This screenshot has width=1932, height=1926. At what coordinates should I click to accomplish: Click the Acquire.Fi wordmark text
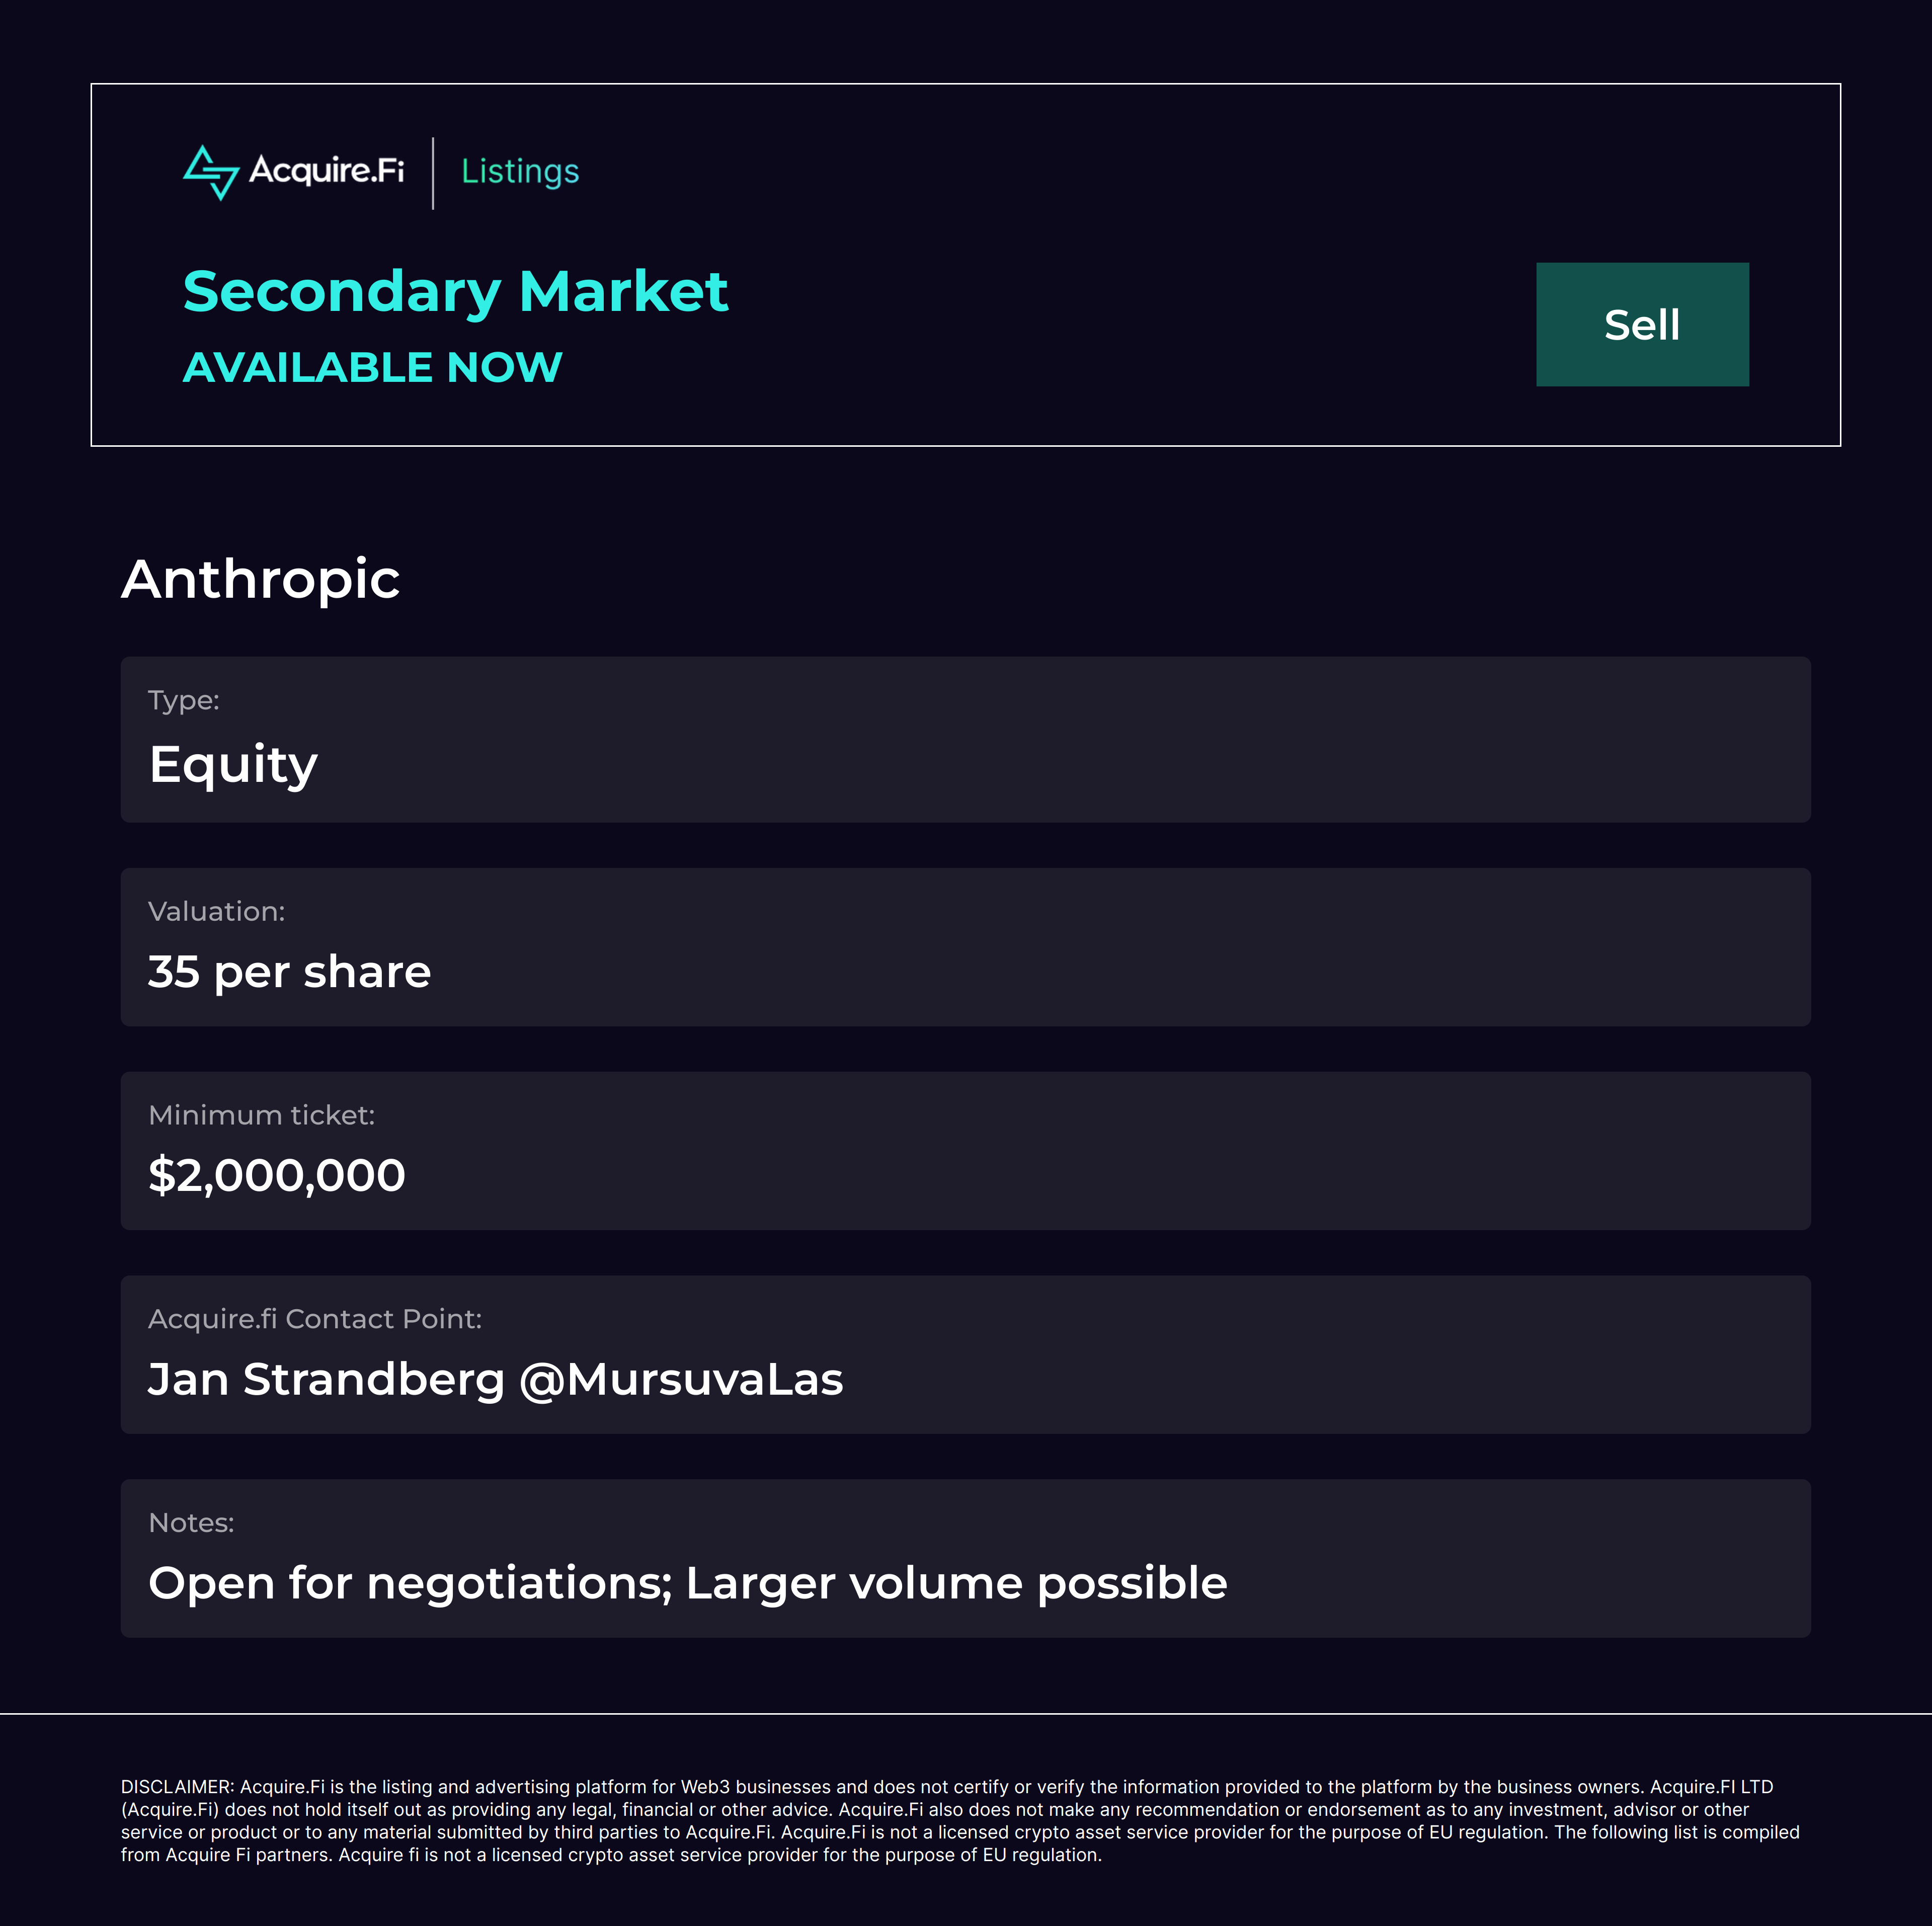pos(326,170)
